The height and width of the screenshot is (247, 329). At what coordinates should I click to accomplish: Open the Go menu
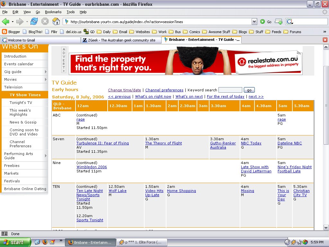click(38, 12)
